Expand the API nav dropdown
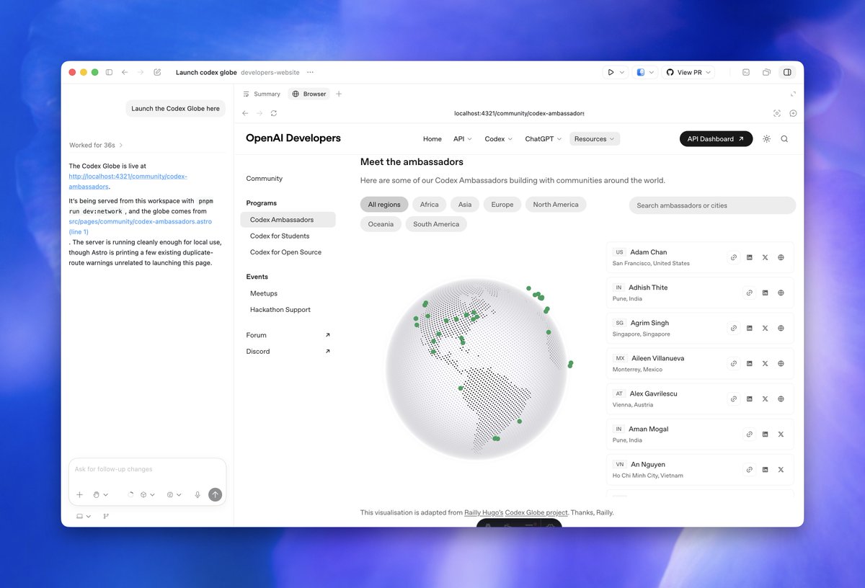The width and height of the screenshot is (865, 588). [462, 139]
